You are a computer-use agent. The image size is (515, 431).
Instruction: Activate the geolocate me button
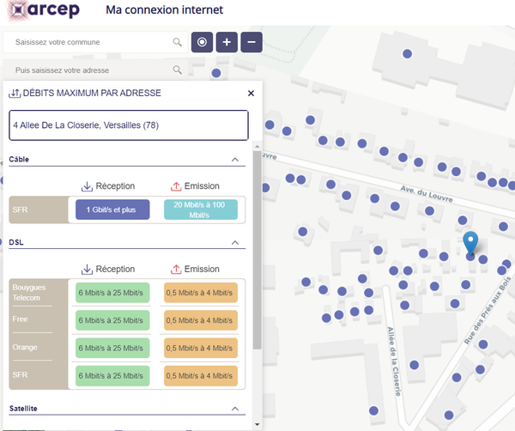click(x=202, y=42)
